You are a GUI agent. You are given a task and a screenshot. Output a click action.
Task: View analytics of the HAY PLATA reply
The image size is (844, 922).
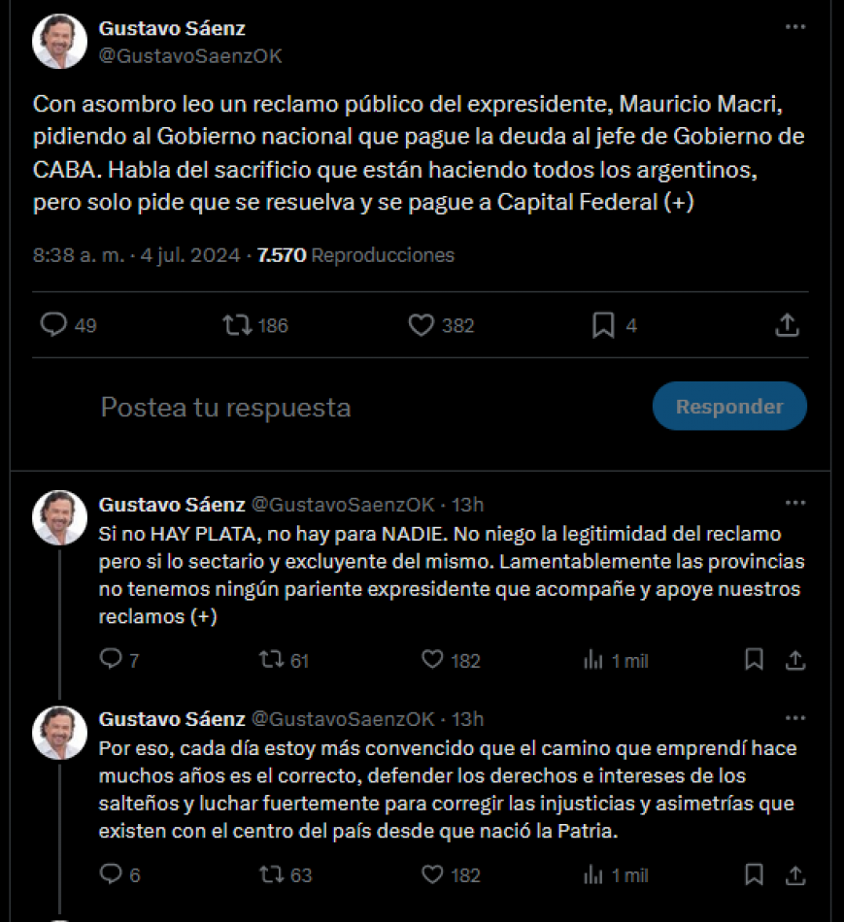(593, 660)
